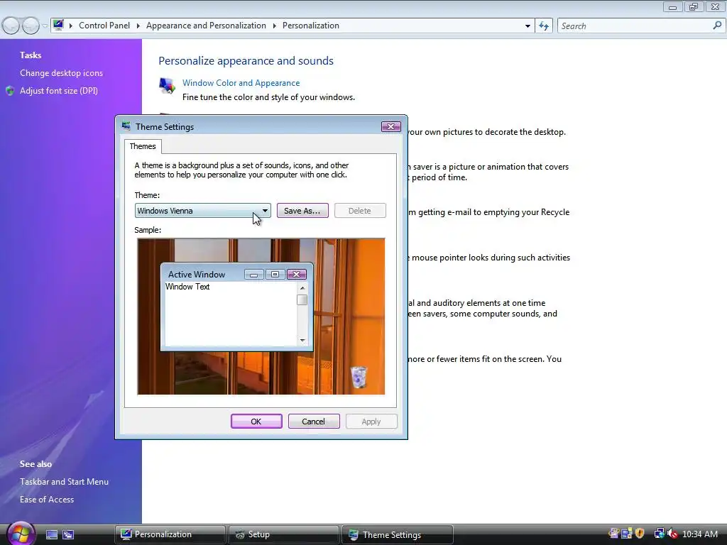Open recent pages dropdown next to Forward
Image resolution: width=727 pixels, height=545 pixels.
[45, 26]
